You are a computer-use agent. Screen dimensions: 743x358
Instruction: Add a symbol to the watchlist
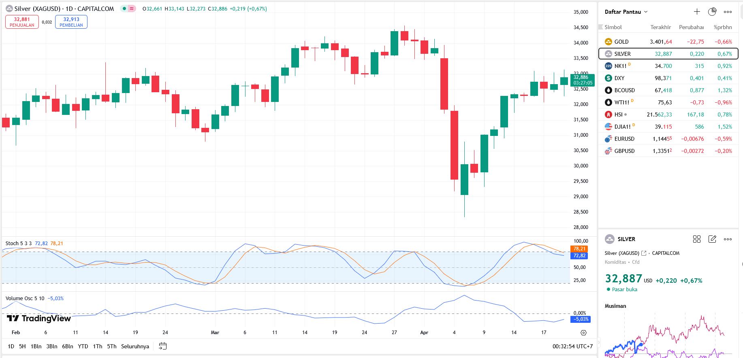click(697, 12)
